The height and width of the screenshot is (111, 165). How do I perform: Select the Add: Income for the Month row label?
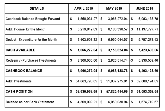(x=26, y=29)
